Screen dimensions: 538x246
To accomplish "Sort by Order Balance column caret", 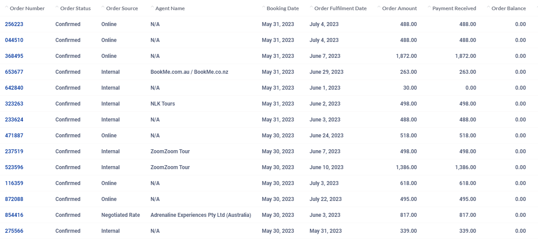I will [x=488, y=8].
